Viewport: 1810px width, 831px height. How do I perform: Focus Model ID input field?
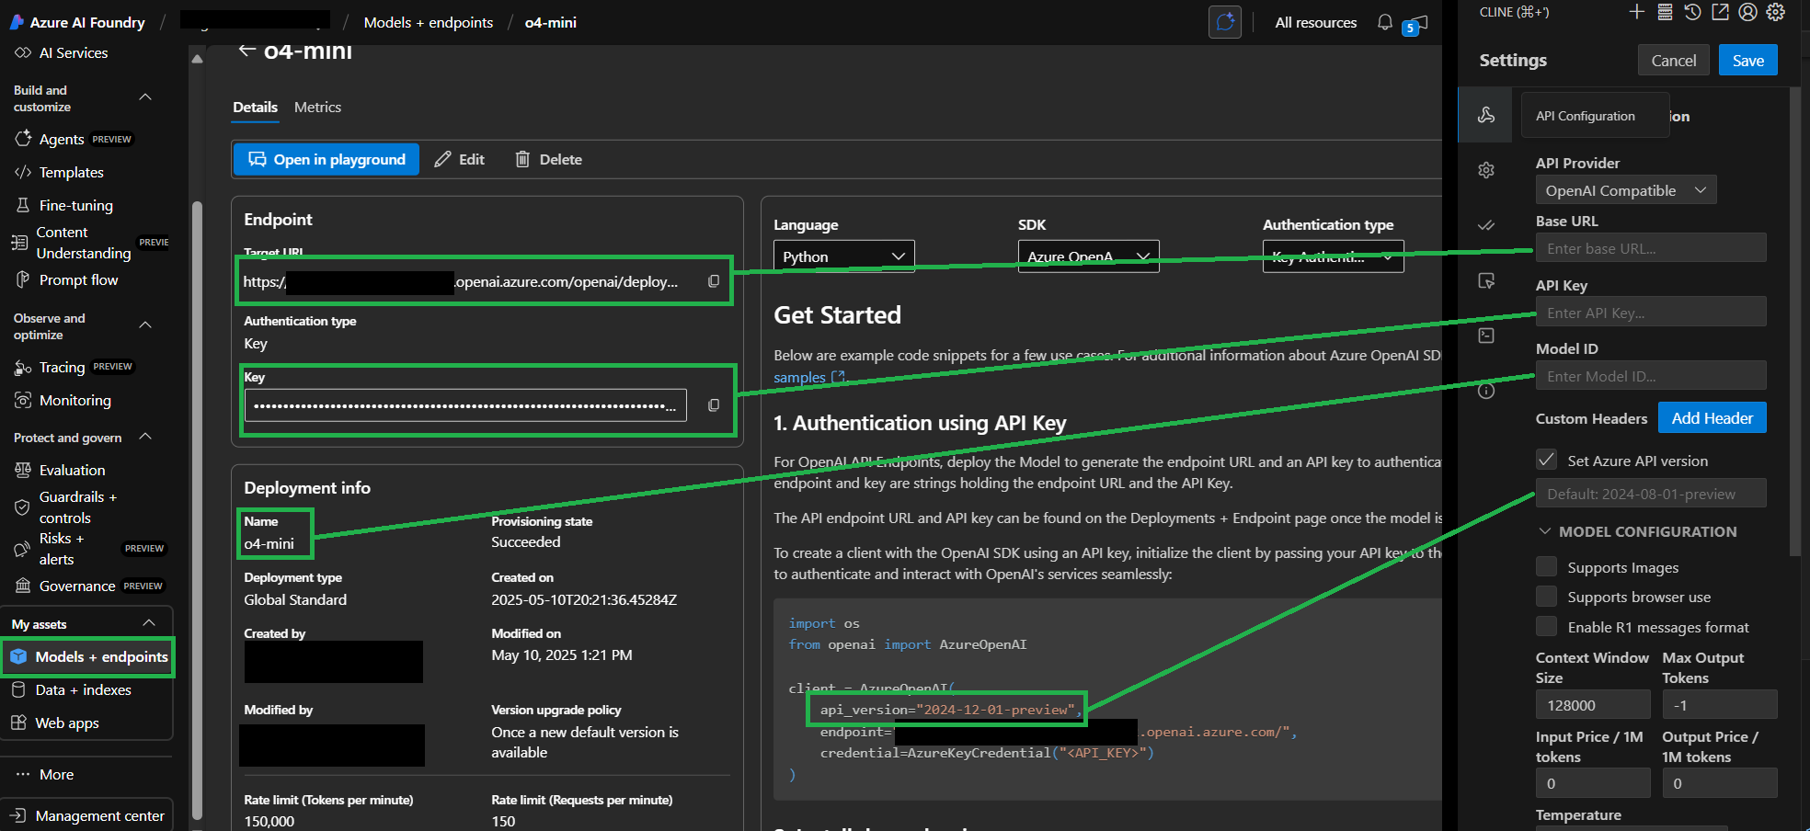click(1650, 375)
